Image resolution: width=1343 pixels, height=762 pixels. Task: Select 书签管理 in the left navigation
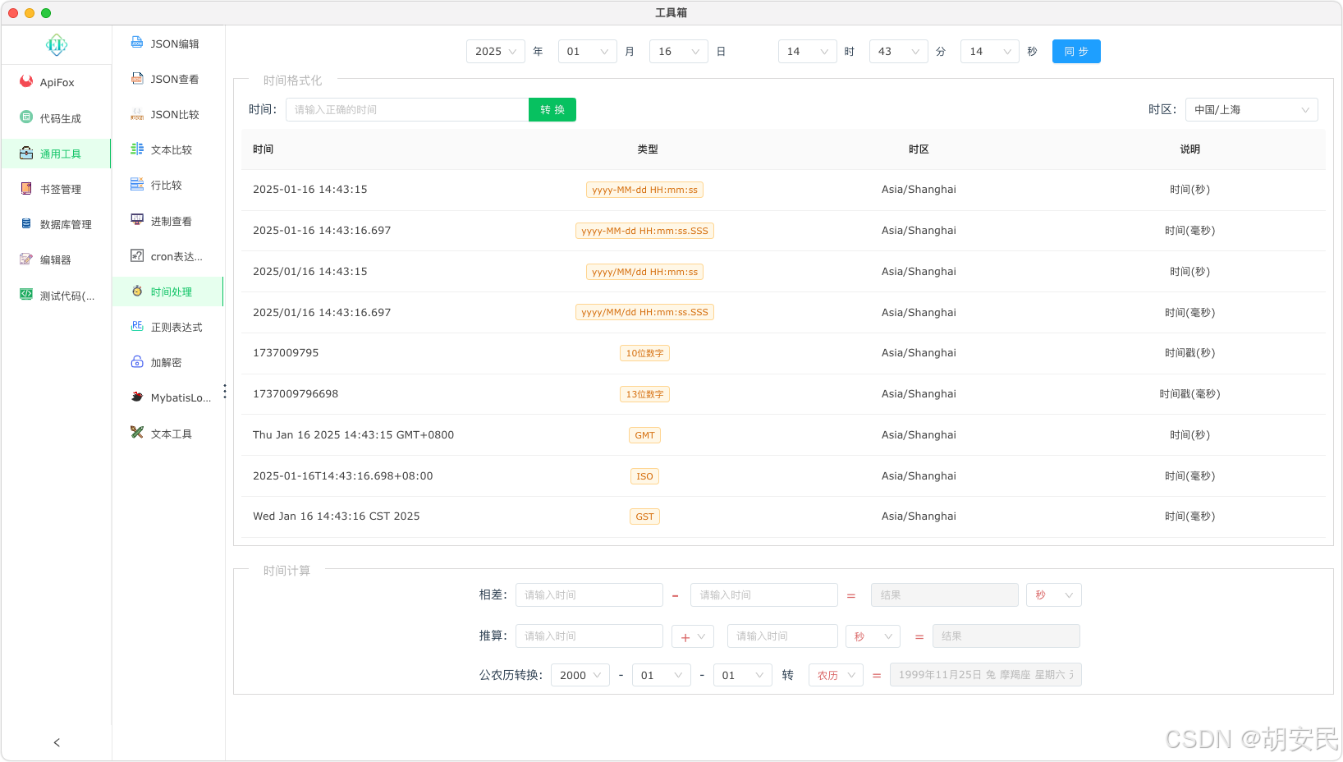pyautogui.click(x=57, y=189)
